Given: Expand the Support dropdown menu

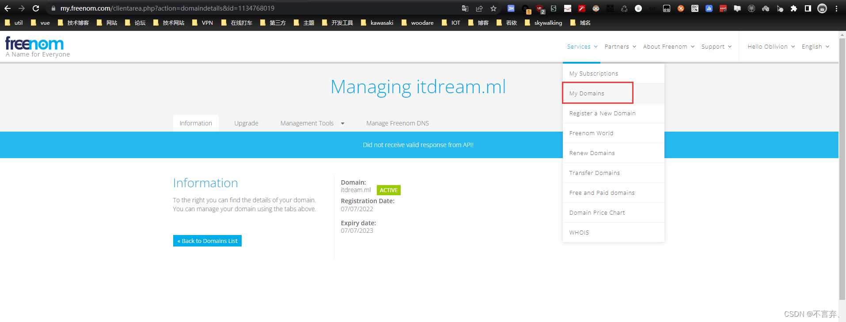Looking at the screenshot, I should (717, 46).
